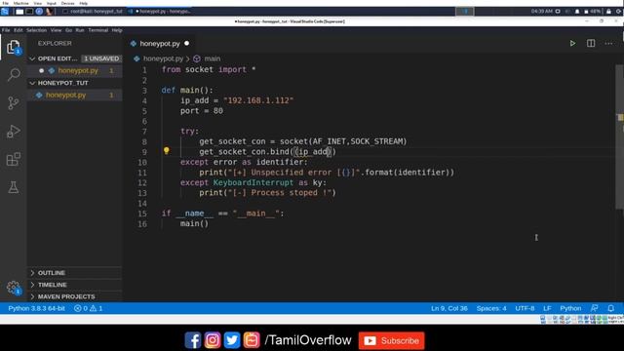Open the Run and Debug view icon
The width and height of the screenshot is (624, 351).
click(14, 131)
